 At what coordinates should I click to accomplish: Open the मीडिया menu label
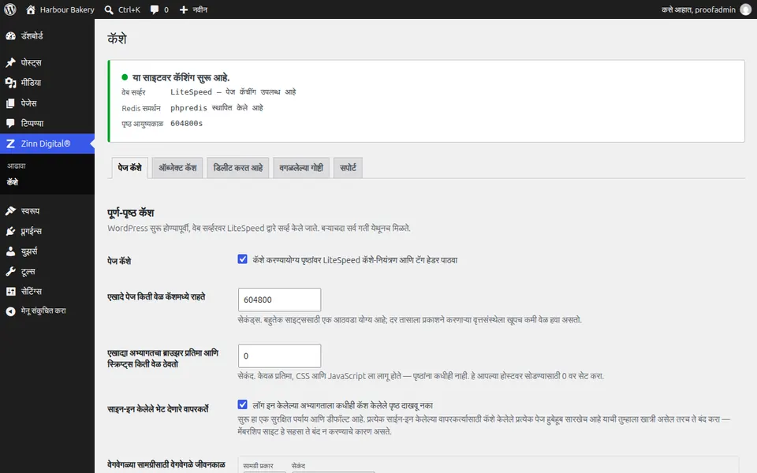(31, 83)
